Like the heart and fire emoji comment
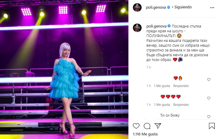This screenshot has width=216, height=139. coord(209,80)
